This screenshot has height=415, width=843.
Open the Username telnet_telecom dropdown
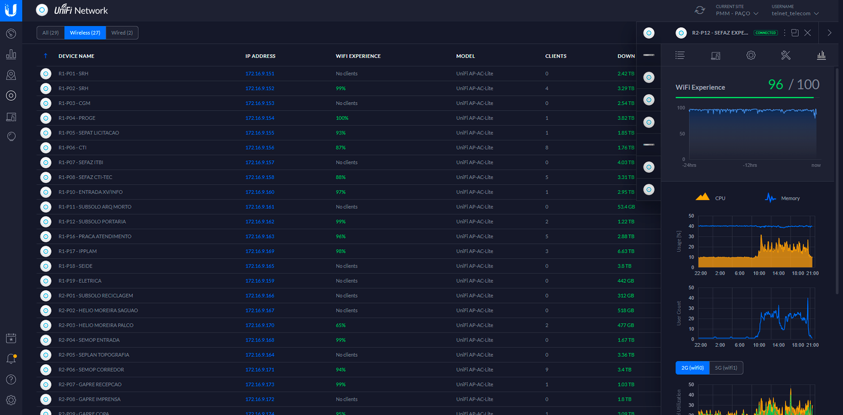(795, 14)
